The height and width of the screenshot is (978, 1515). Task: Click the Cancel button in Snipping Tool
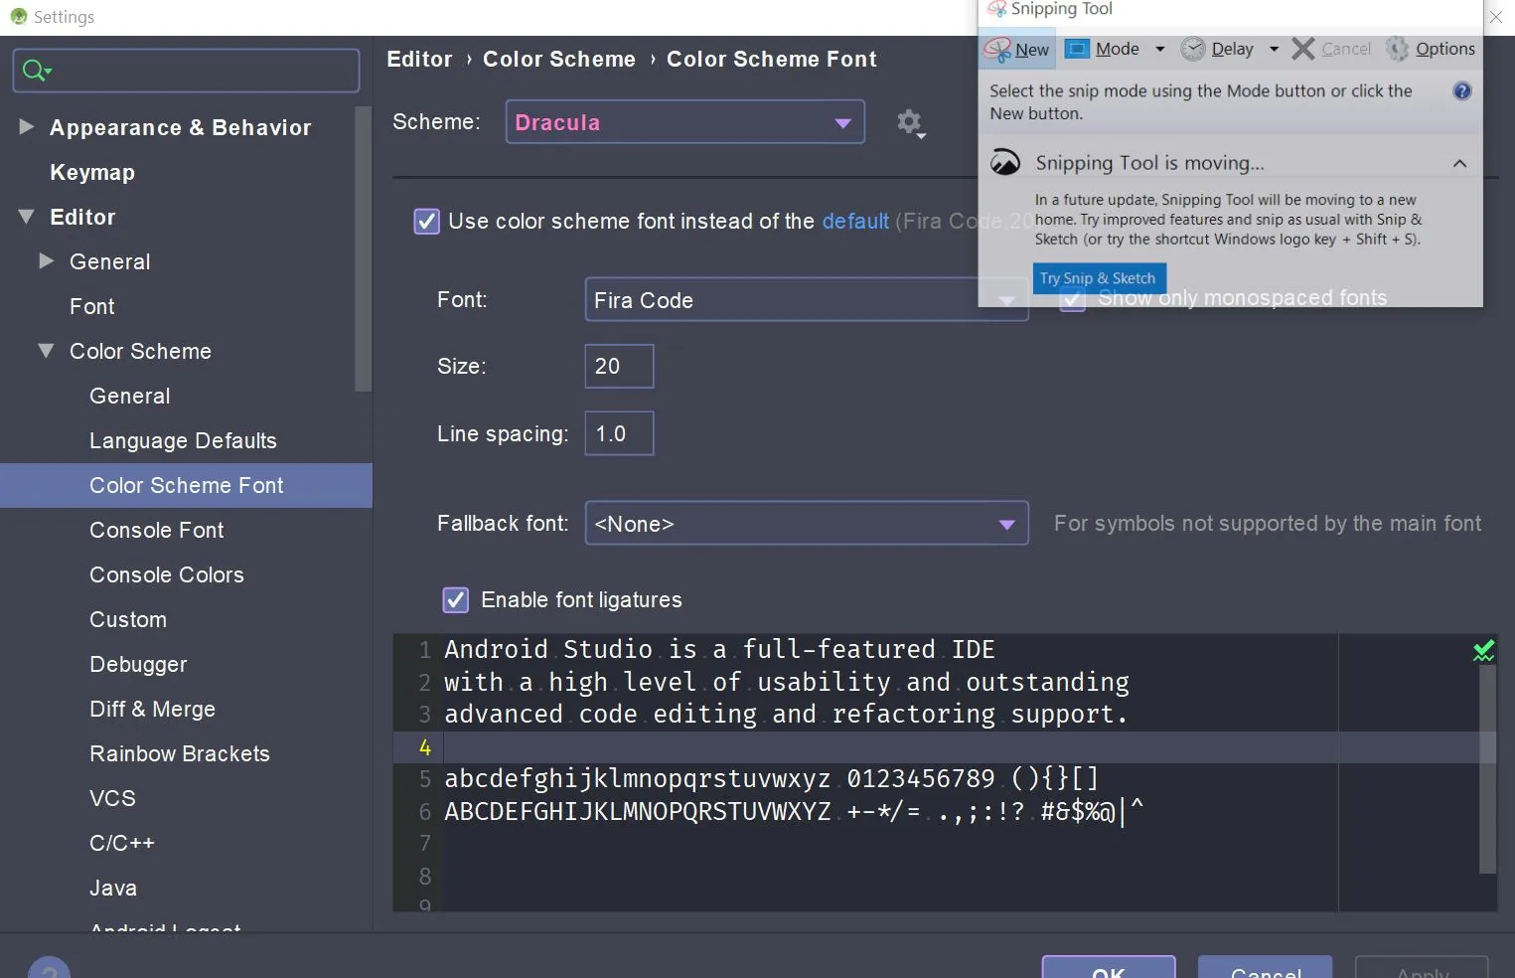[x=1331, y=49]
